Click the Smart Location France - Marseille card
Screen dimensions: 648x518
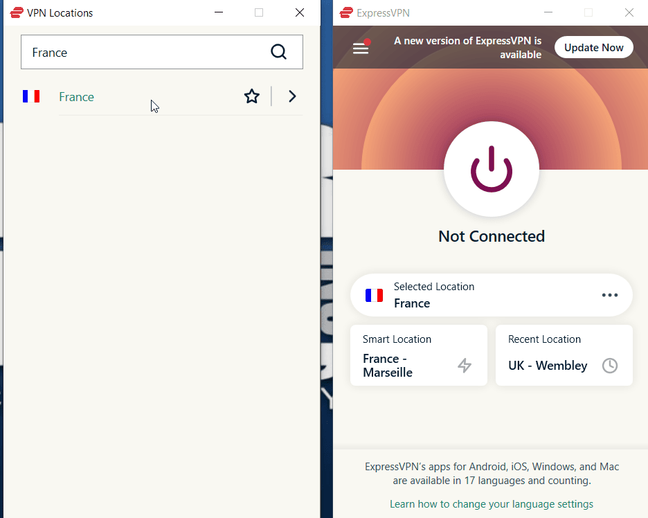pyautogui.click(x=418, y=355)
